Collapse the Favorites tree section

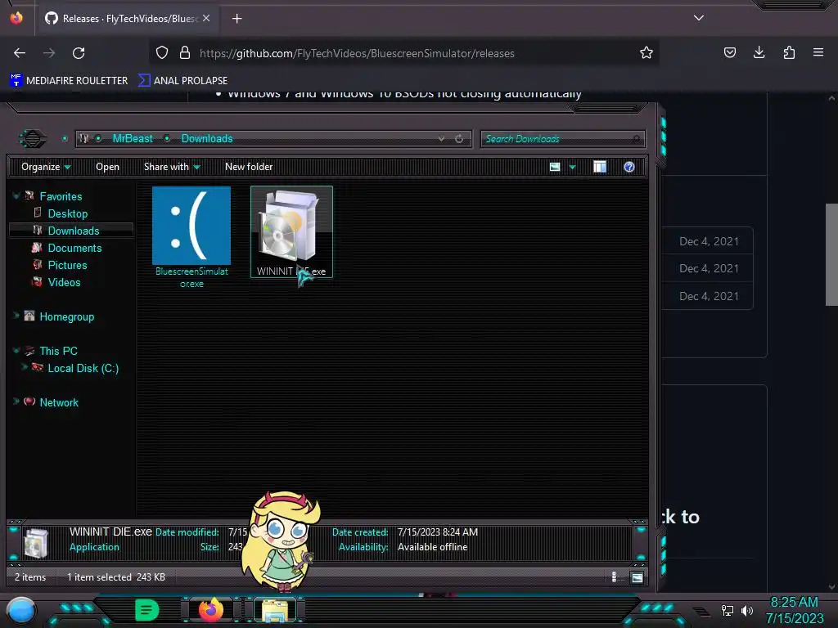pyautogui.click(x=16, y=196)
